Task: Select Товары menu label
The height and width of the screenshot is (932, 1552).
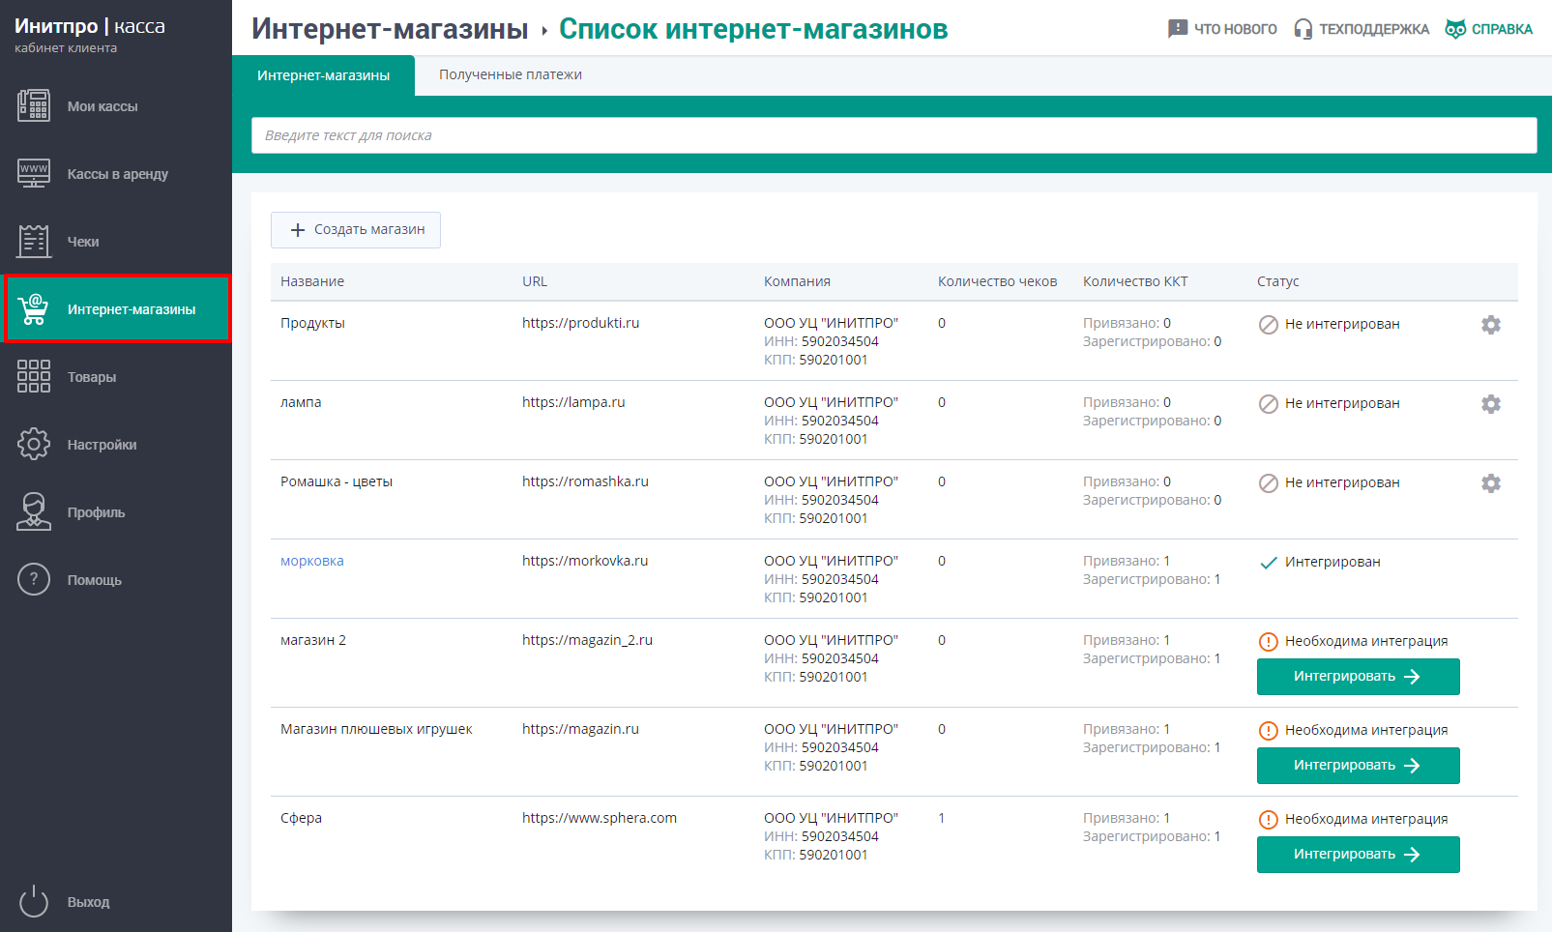Action: pos(92,377)
